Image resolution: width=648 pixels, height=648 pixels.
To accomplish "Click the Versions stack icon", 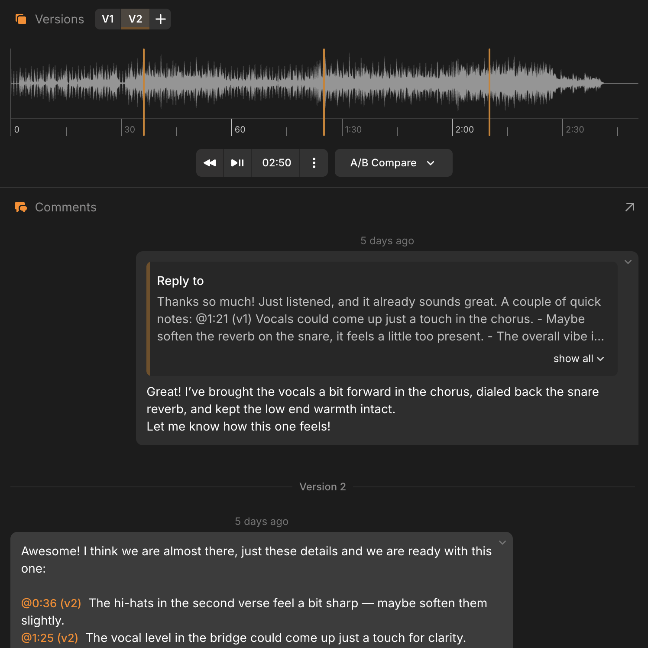I will [x=21, y=19].
